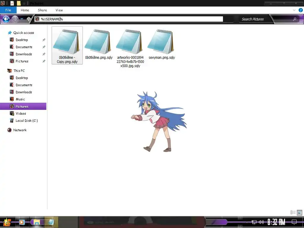Click the address bar folder icon
The height and width of the screenshot is (228, 304).
click(37, 19)
